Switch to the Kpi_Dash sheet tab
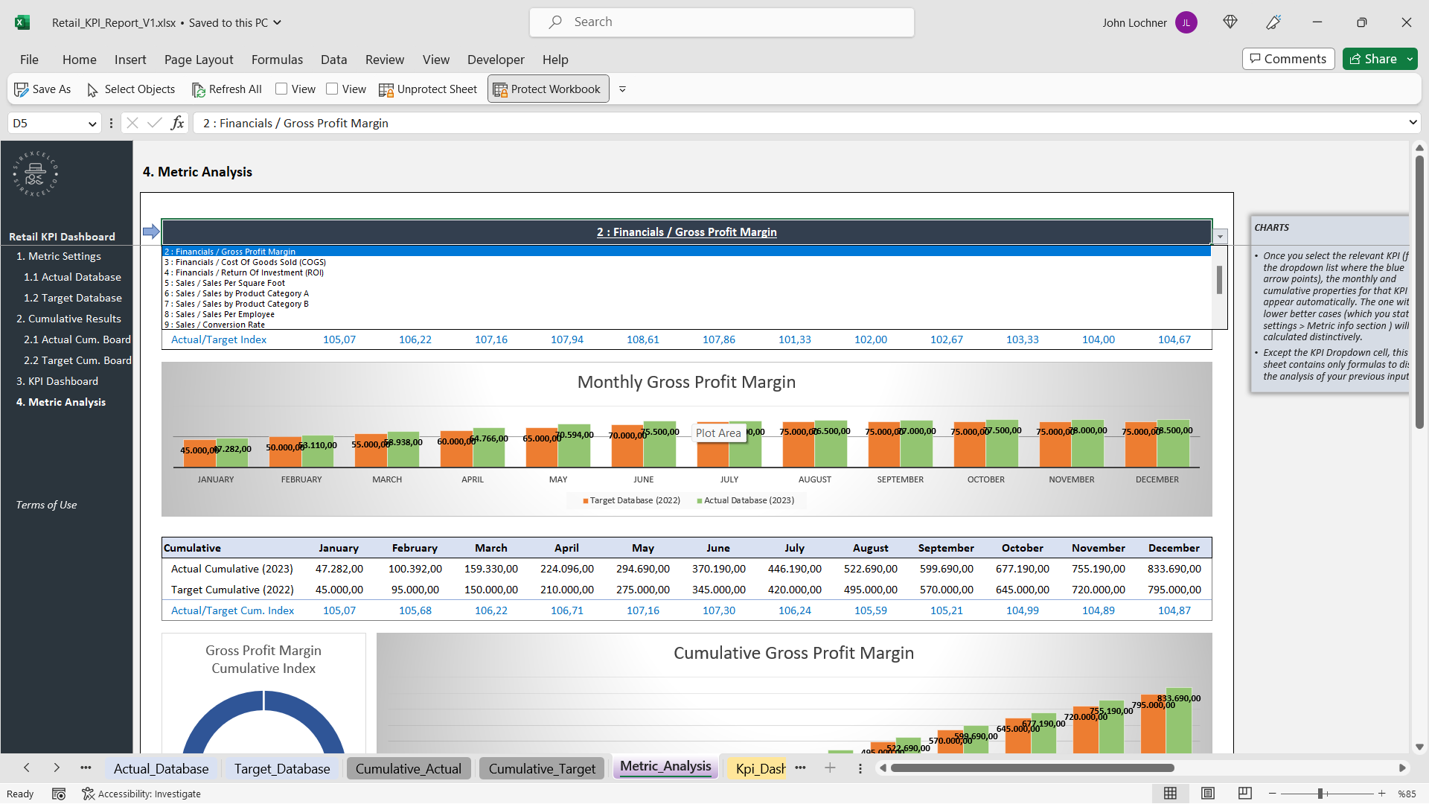This screenshot has width=1429, height=804. [761, 768]
